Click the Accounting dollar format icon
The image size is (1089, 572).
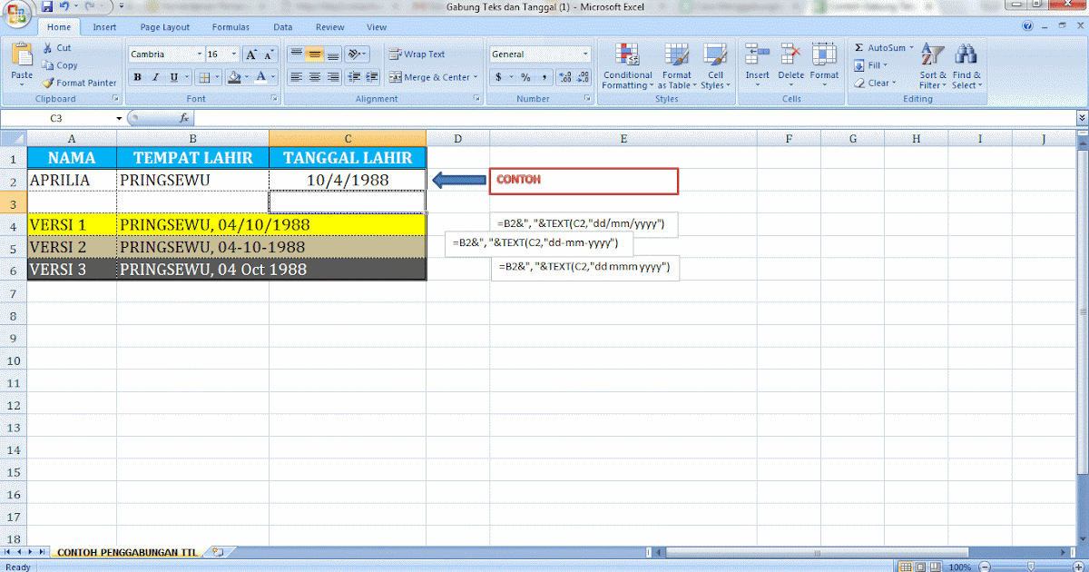[x=498, y=77]
